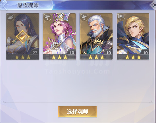Confirm with the 选择魂师 button
The width and height of the screenshot is (156, 123).
(x=78, y=111)
